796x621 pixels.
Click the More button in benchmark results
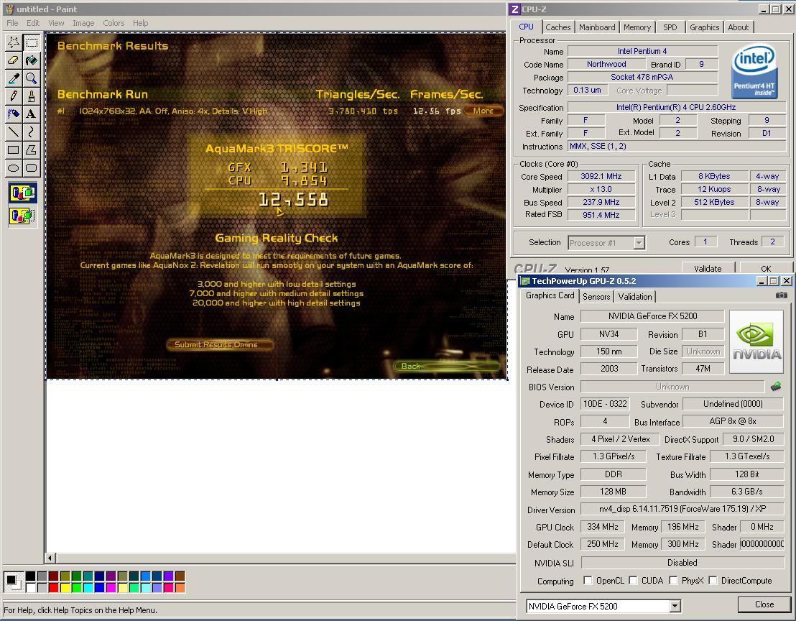(x=483, y=111)
